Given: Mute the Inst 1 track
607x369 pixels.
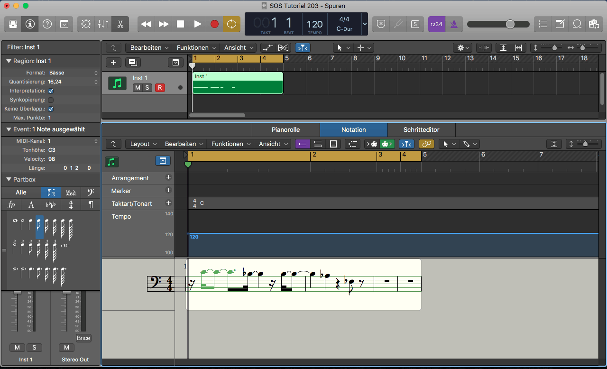Looking at the screenshot, I should pyautogui.click(x=138, y=88).
